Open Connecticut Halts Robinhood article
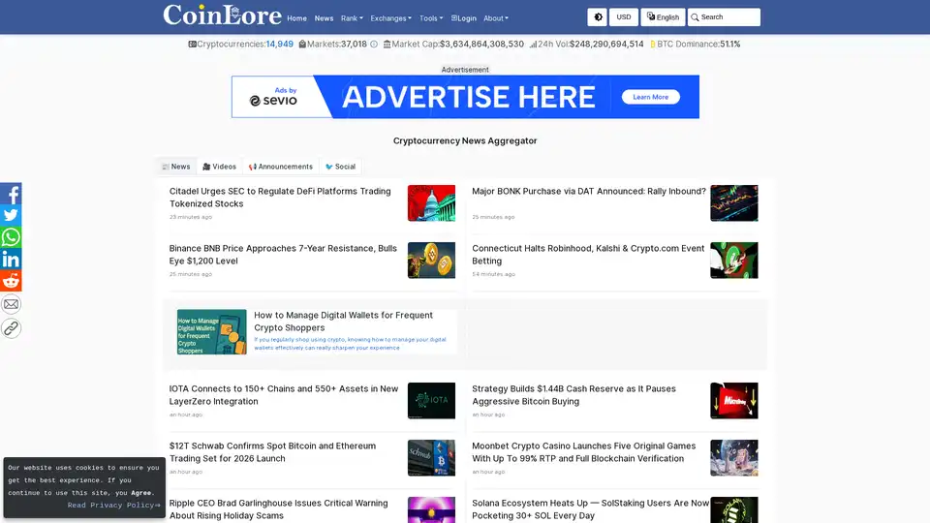 pyautogui.click(x=588, y=255)
